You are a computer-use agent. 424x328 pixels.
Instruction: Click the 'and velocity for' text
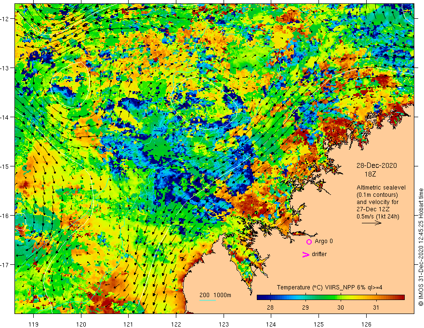377,202
